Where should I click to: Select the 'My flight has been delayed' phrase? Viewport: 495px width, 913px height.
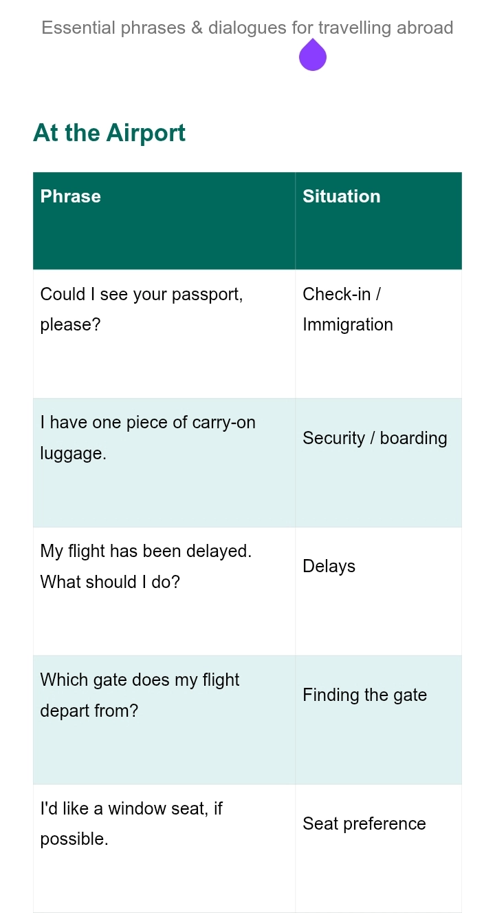tap(146, 567)
